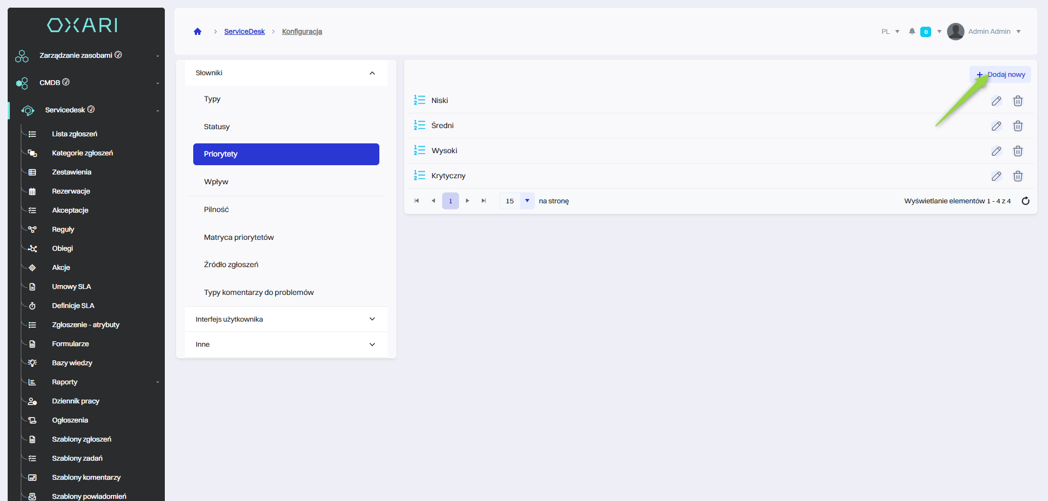
Task: Go to home via house icon
Action: (198, 32)
